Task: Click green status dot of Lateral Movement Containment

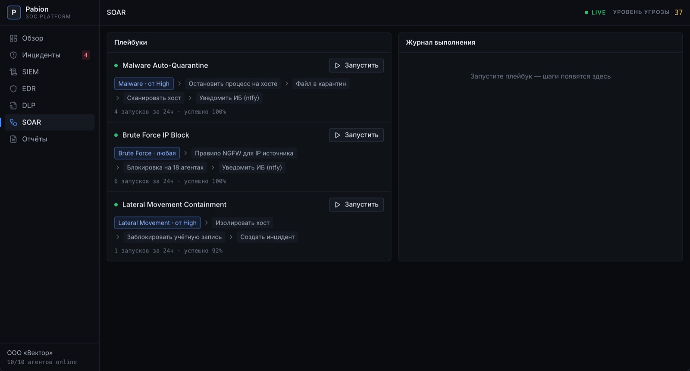Action: coord(116,204)
